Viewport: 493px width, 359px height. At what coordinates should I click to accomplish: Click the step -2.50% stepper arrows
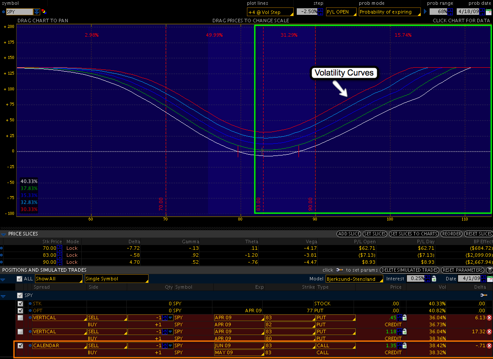coord(320,12)
